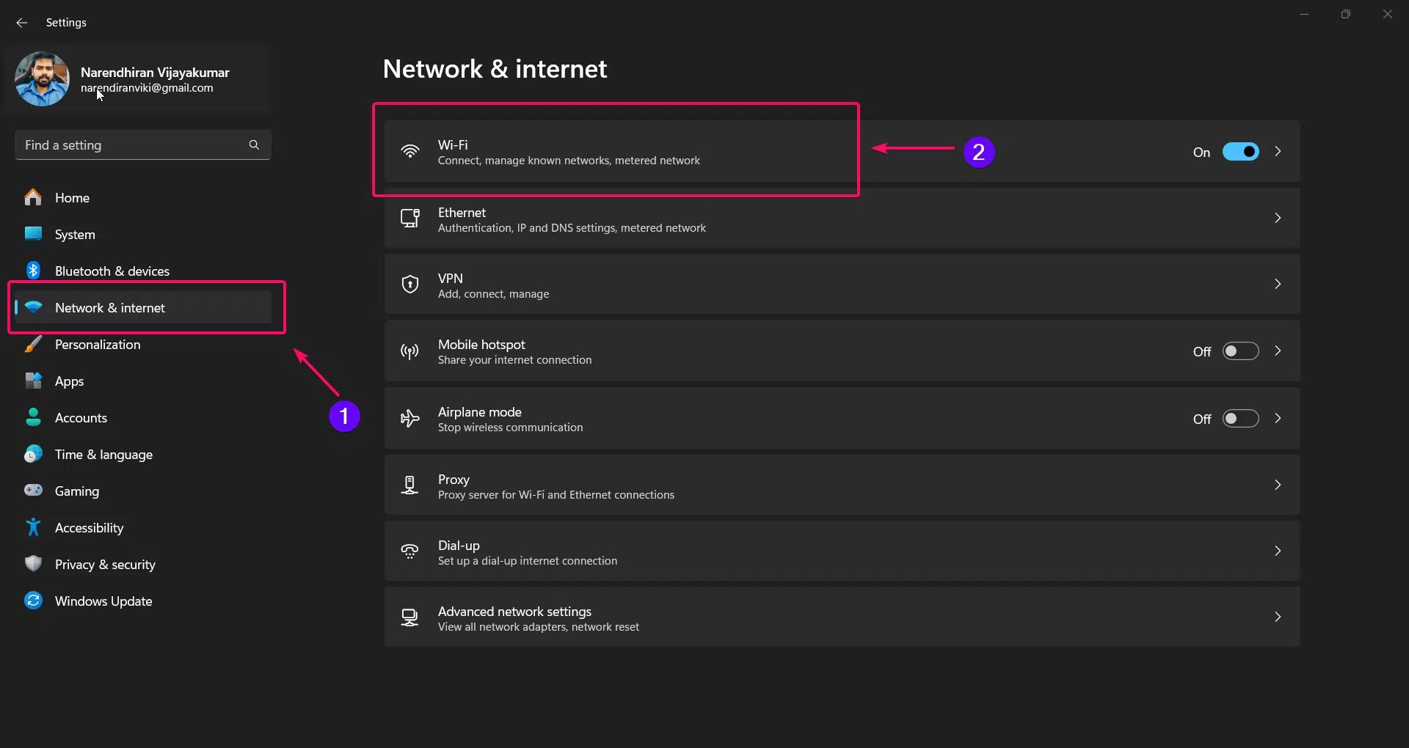Expand Mobile hotspot chevron
This screenshot has width=1409, height=748.
point(1278,351)
